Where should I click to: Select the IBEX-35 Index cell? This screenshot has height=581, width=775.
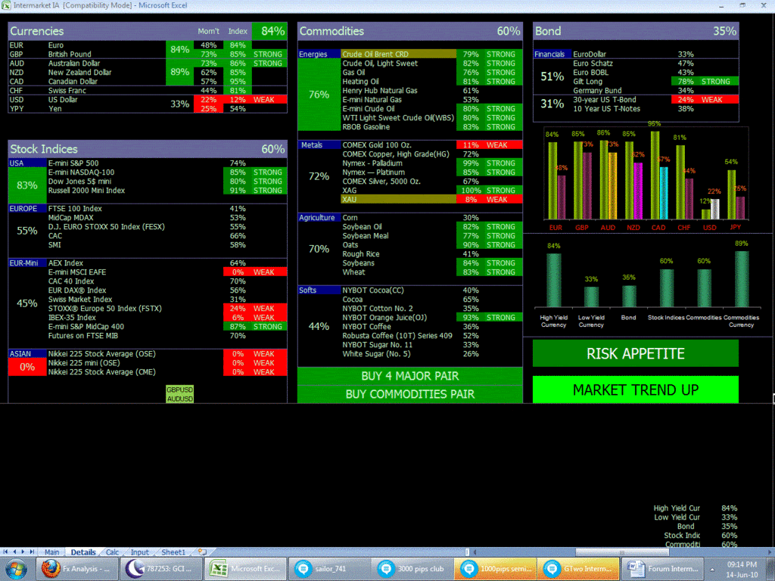coord(72,318)
